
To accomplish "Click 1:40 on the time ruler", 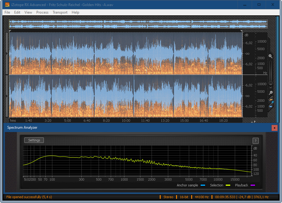I will (x=29, y=121).
